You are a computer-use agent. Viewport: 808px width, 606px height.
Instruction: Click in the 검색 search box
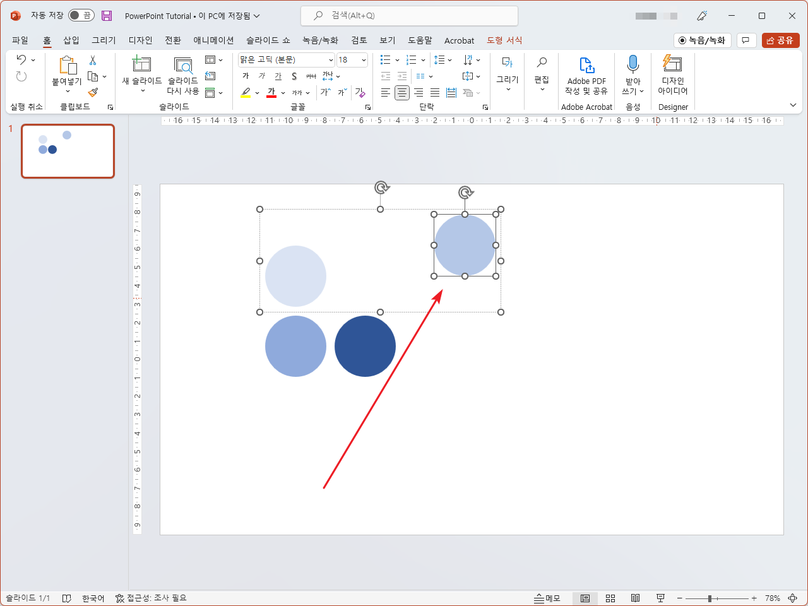point(409,16)
